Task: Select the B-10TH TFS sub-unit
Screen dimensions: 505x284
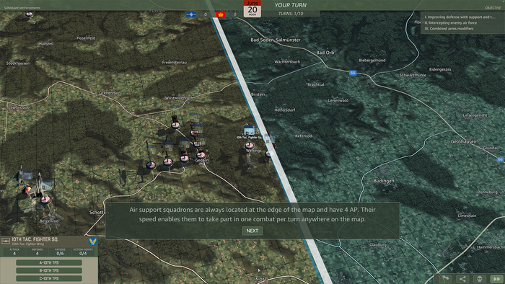Action: point(49,270)
